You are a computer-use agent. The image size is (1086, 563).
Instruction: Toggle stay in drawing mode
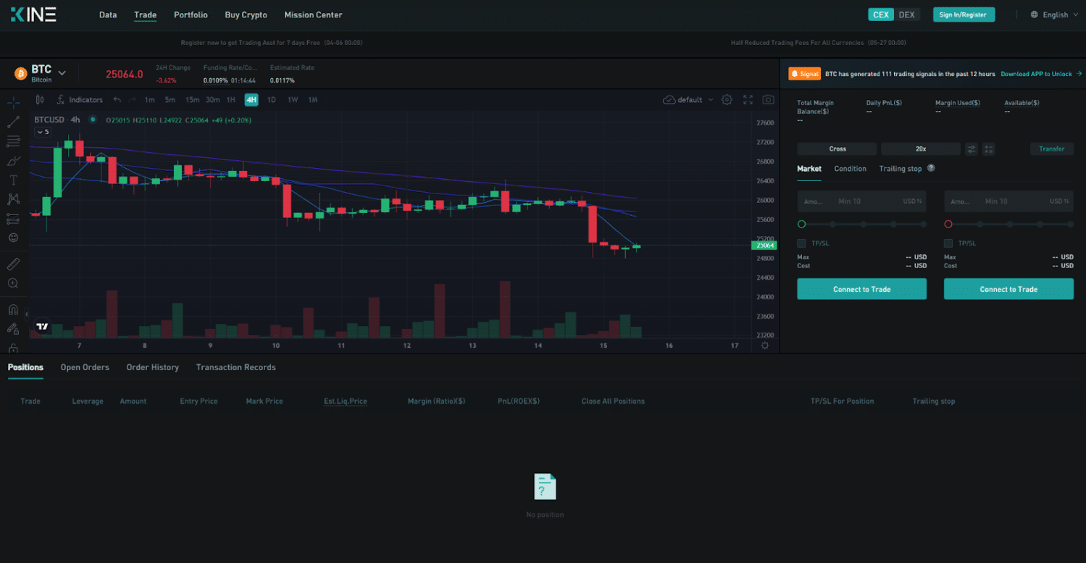(x=13, y=329)
